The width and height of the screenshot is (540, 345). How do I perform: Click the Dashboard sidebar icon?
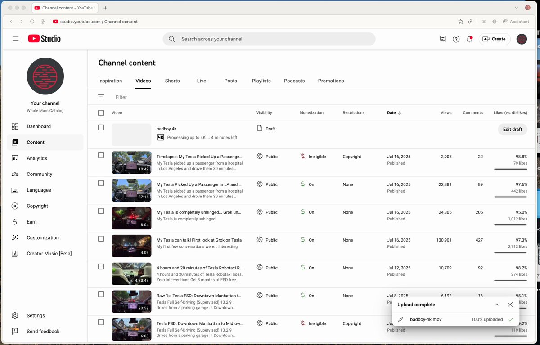[x=15, y=126]
